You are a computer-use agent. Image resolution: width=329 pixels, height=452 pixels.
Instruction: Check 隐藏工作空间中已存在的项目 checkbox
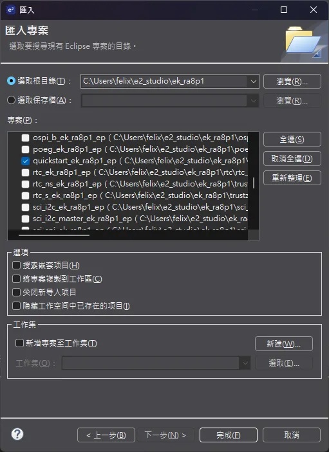click(x=17, y=305)
